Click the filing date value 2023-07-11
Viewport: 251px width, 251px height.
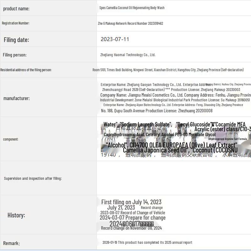tap(115, 39)
